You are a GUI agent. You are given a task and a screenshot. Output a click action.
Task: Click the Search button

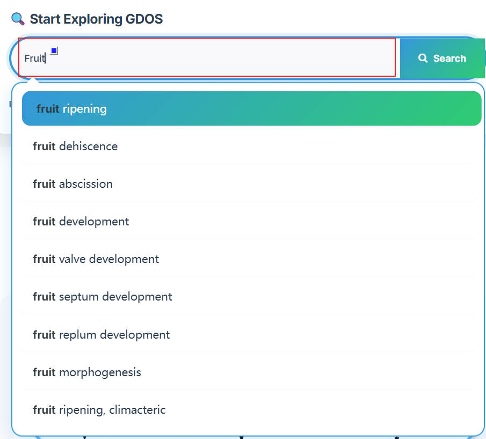[x=443, y=58]
